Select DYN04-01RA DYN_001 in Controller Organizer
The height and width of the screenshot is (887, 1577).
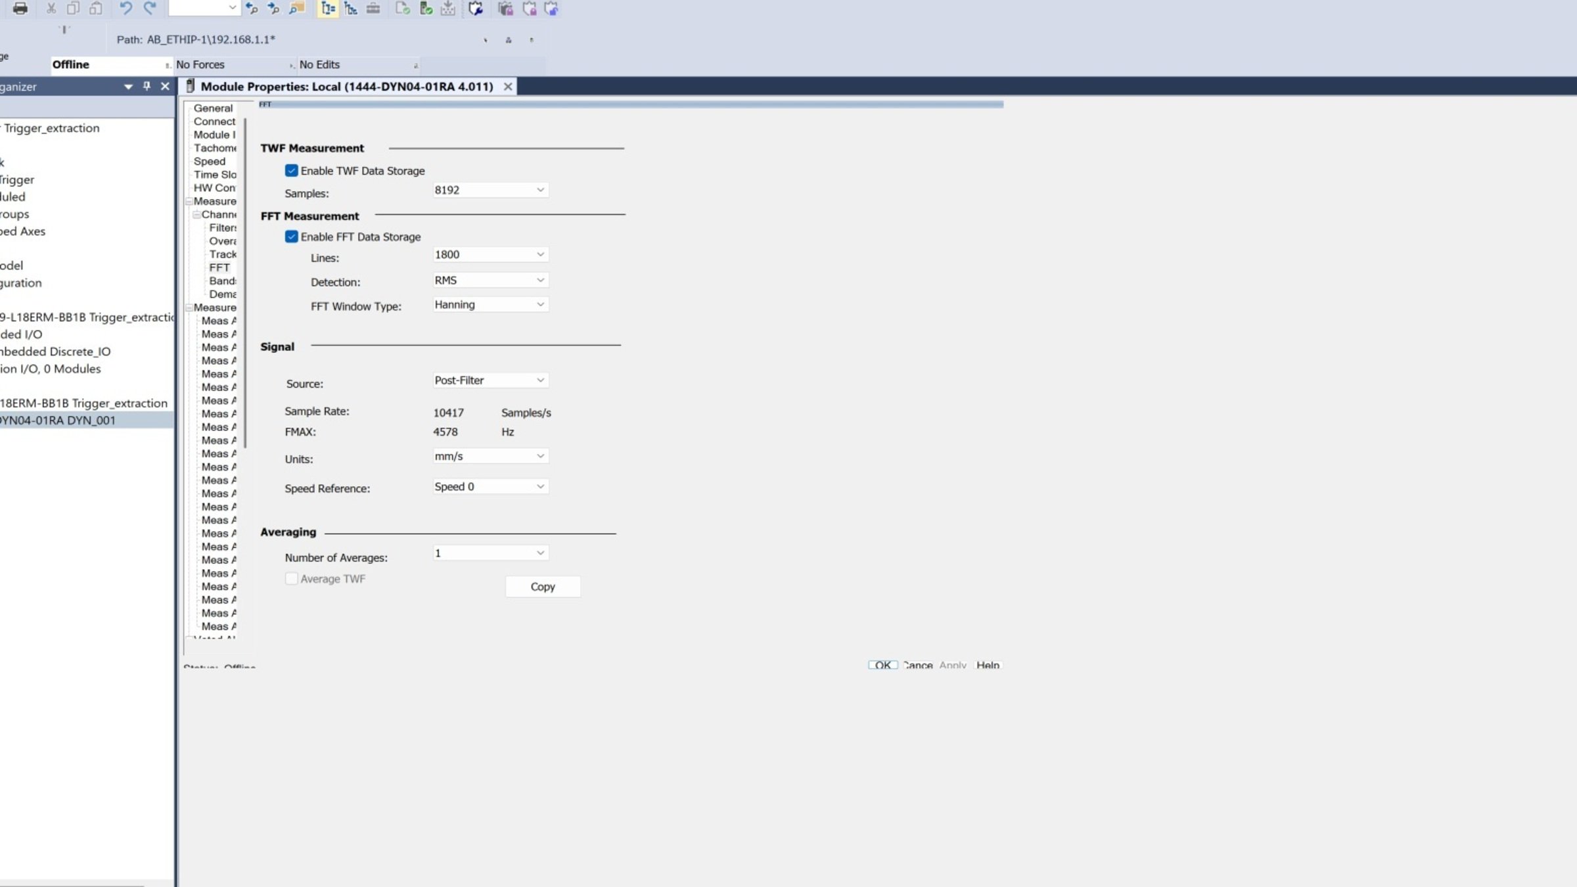(87, 421)
